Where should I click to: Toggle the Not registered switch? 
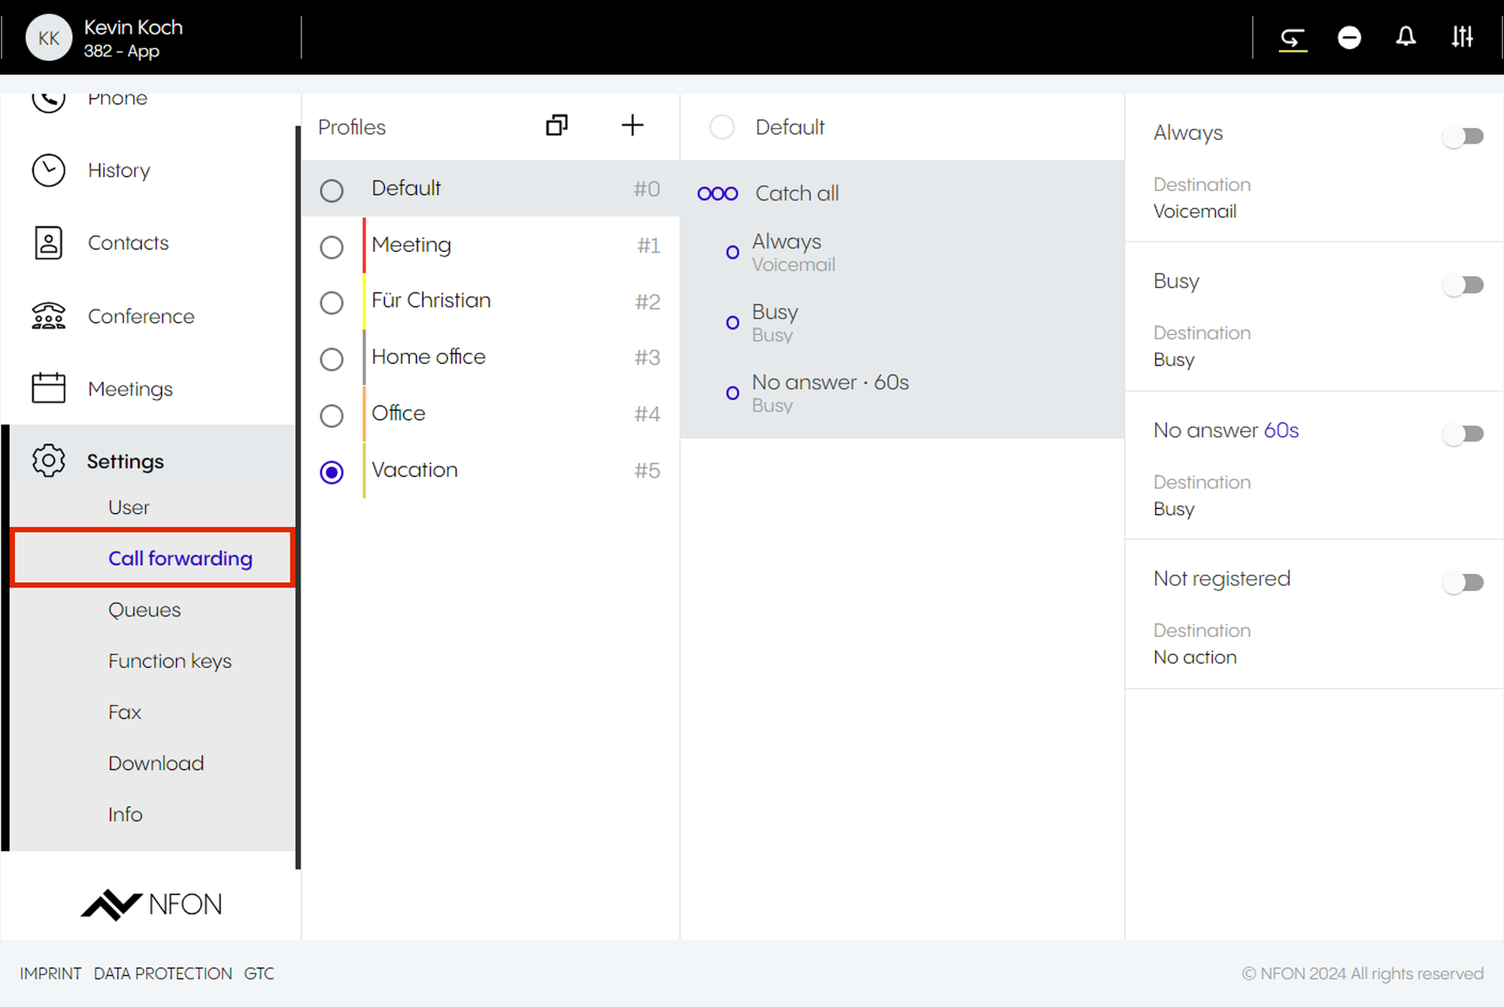[1463, 582]
